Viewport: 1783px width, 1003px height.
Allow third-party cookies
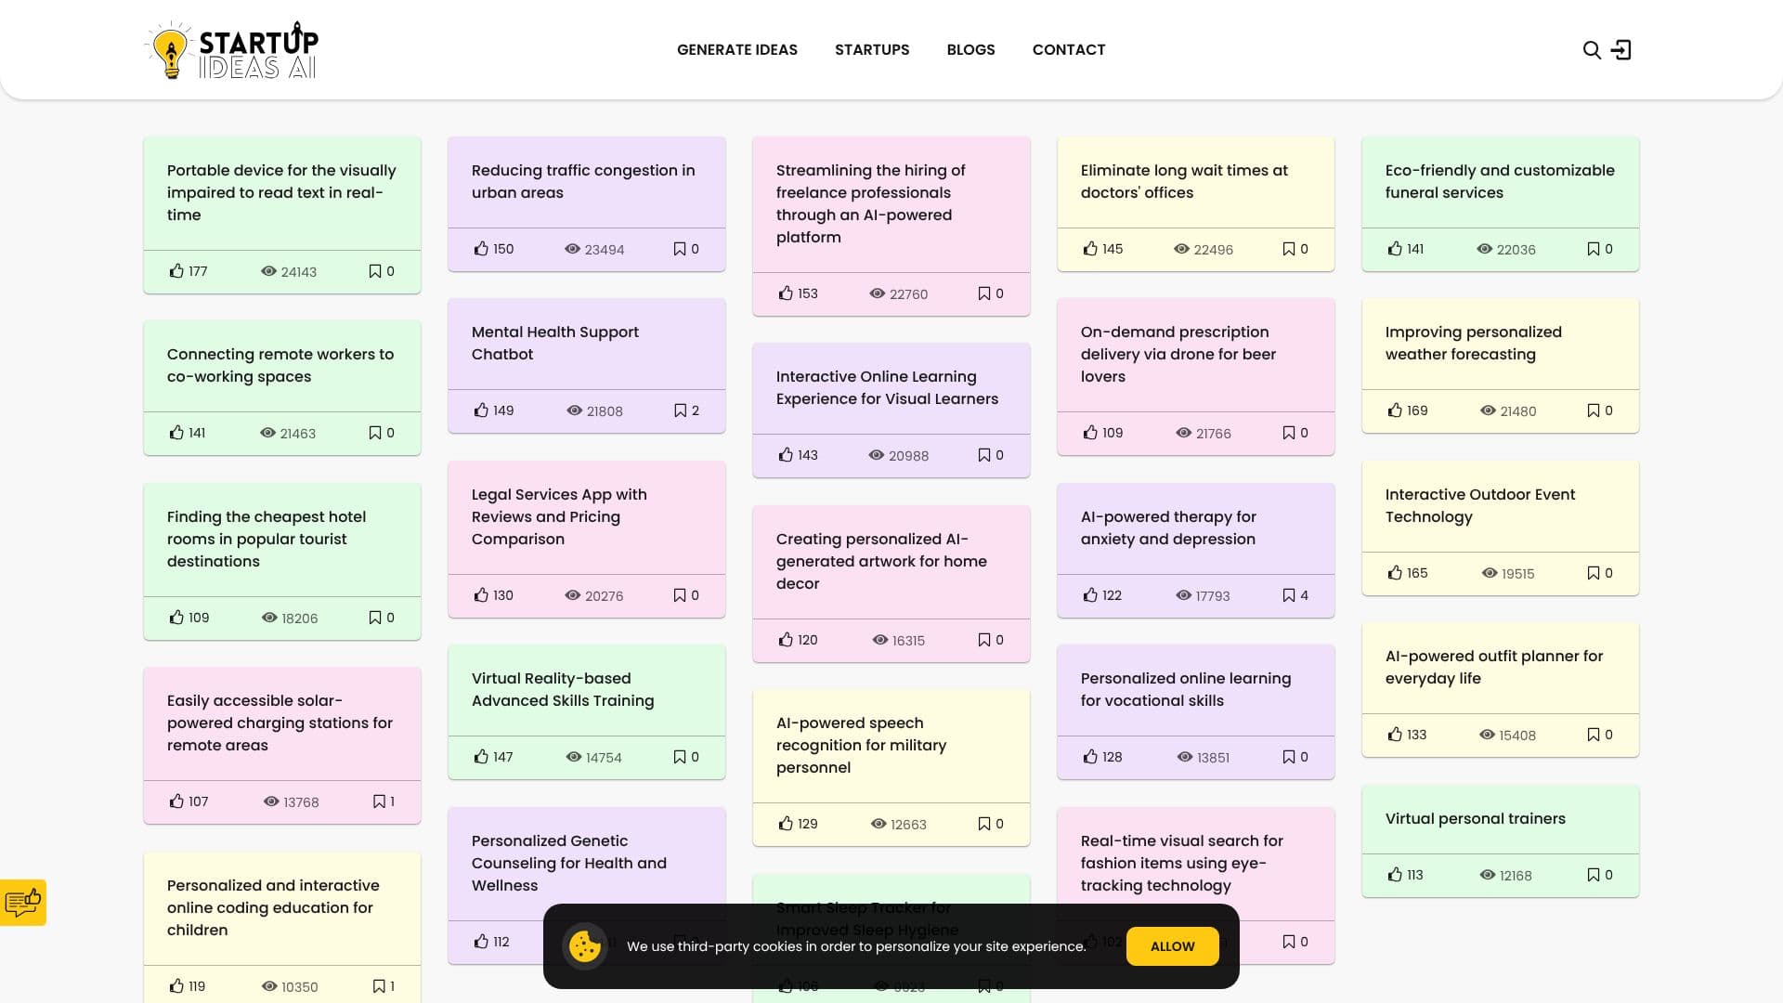[1173, 946]
